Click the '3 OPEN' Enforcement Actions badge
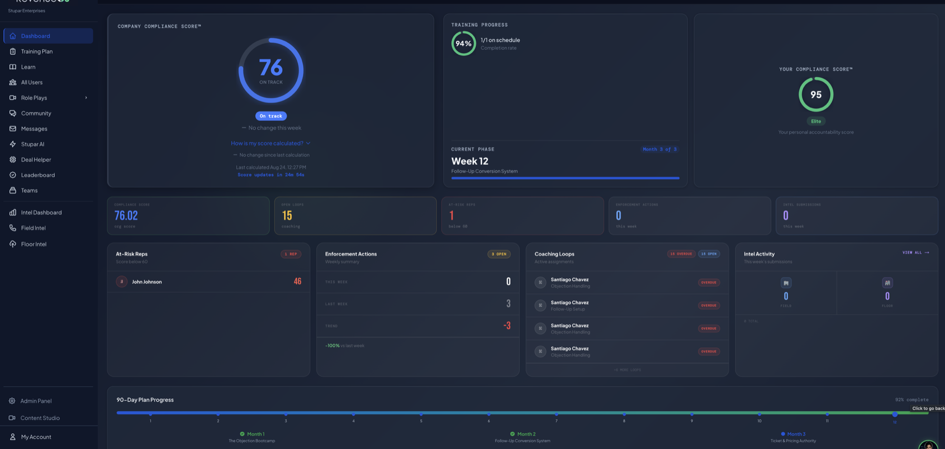 coord(499,254)
